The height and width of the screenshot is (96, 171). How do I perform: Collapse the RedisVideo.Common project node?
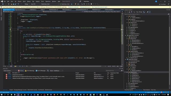[x=125, y=35]
